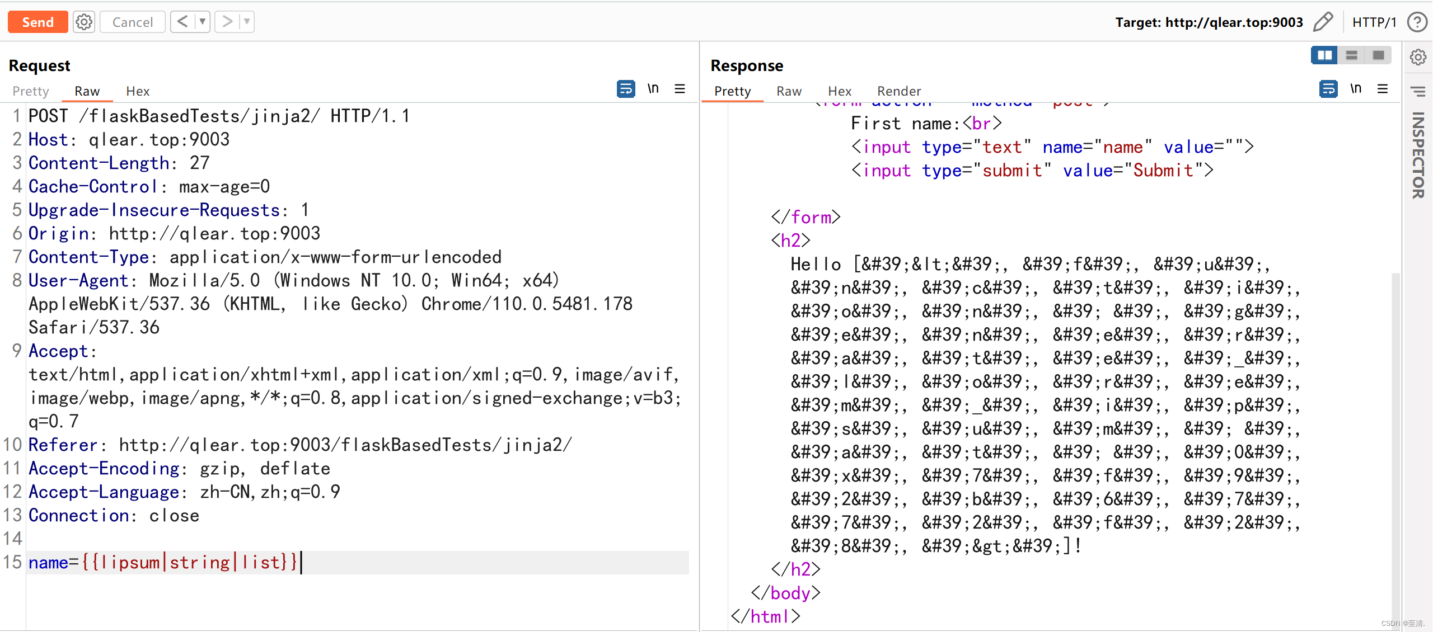Screen dimensions: 1433x632
Task: Click the closing </body> tag
Action: (785, 593)
